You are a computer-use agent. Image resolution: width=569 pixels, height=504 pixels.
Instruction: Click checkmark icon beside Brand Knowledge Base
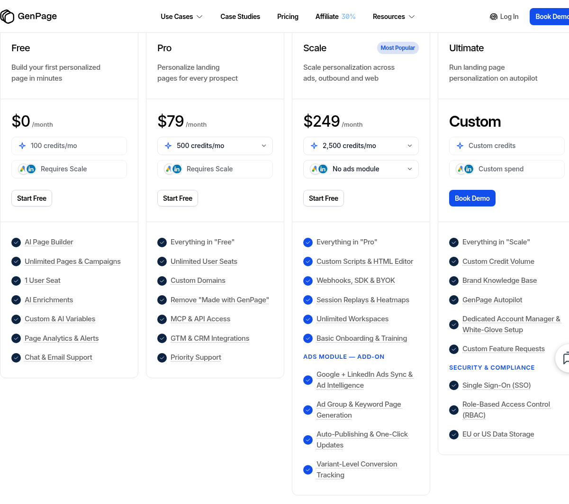pyautogui.click(x=454, y=281)
